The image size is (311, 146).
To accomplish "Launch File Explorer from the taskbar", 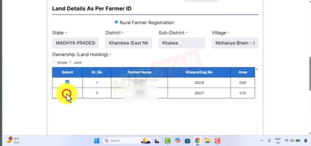I will [x=207, y=141].
